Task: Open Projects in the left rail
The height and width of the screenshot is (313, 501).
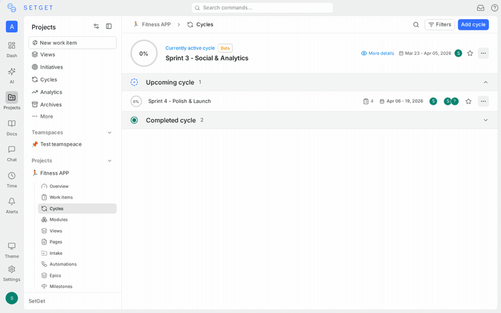Action: click(x=12, y=101)
